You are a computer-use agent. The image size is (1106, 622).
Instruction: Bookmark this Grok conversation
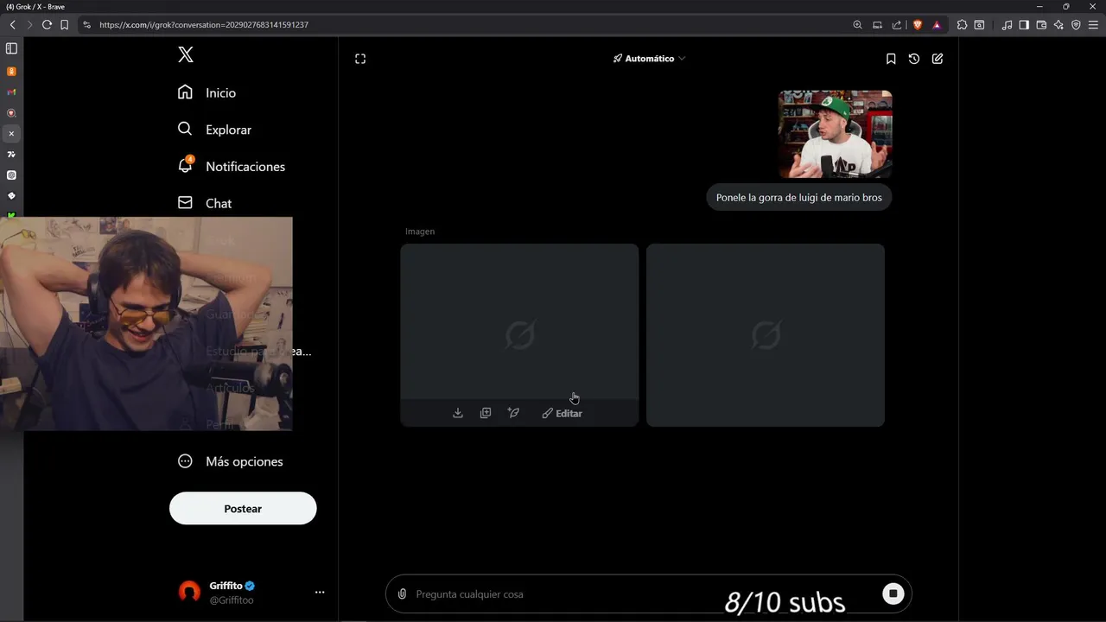(891, 59)
